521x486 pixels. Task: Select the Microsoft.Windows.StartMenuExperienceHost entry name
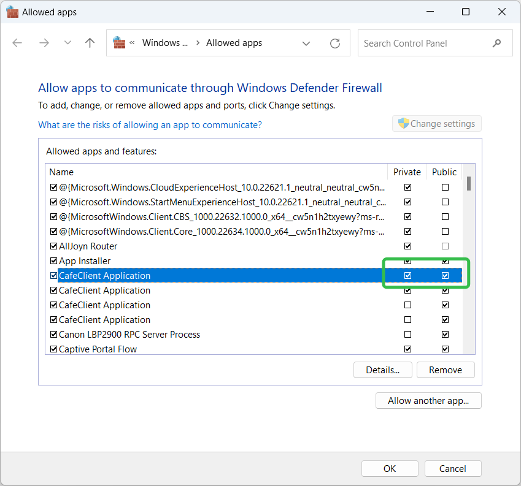[223, 202]
